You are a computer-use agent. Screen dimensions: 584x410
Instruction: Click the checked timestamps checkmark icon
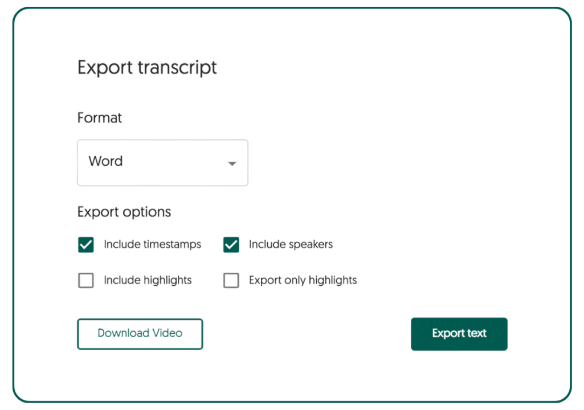(85, 244)
